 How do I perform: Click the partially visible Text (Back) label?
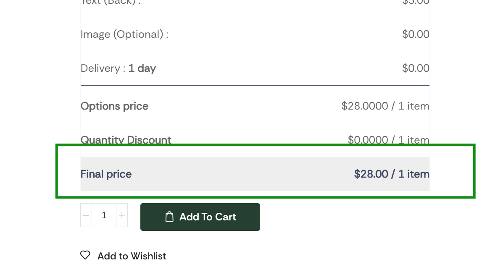point(111,2)
